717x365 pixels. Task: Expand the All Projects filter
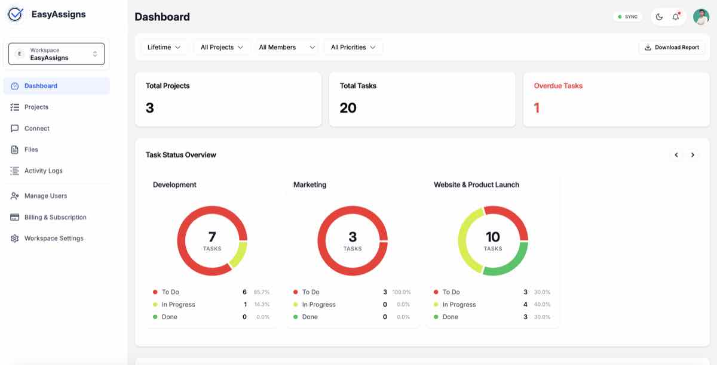pos(222,47)
